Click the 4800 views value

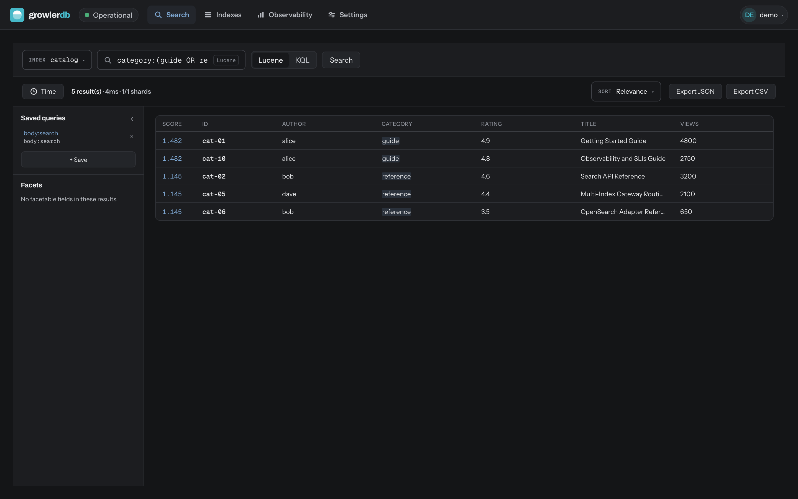pos(688,141)
